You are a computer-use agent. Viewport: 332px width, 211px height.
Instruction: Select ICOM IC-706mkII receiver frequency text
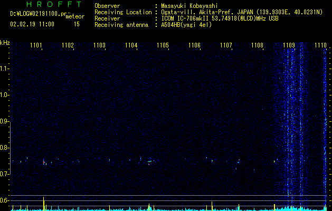tap(220, 18)
